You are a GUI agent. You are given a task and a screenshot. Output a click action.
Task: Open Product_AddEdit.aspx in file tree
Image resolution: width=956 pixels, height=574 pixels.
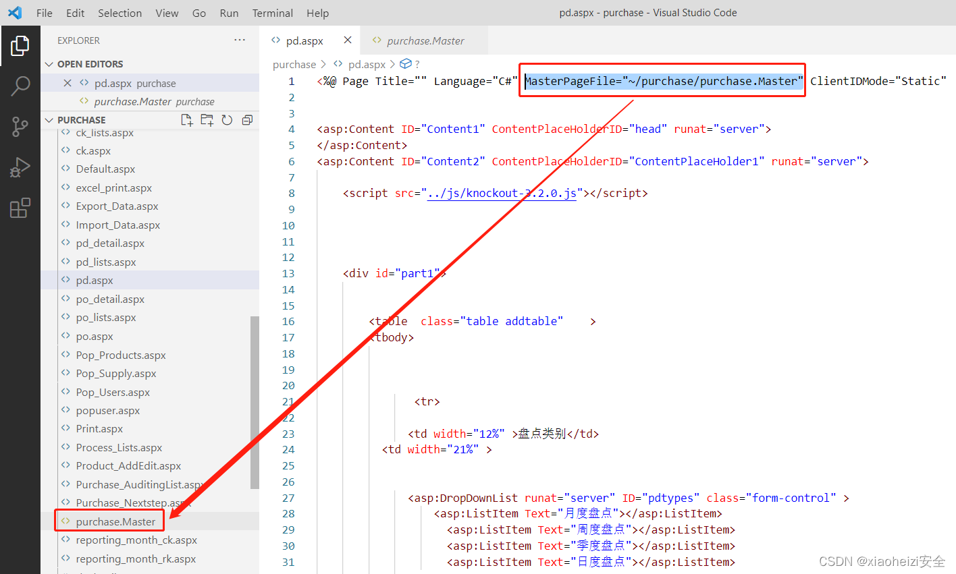(x=128, y=466)
